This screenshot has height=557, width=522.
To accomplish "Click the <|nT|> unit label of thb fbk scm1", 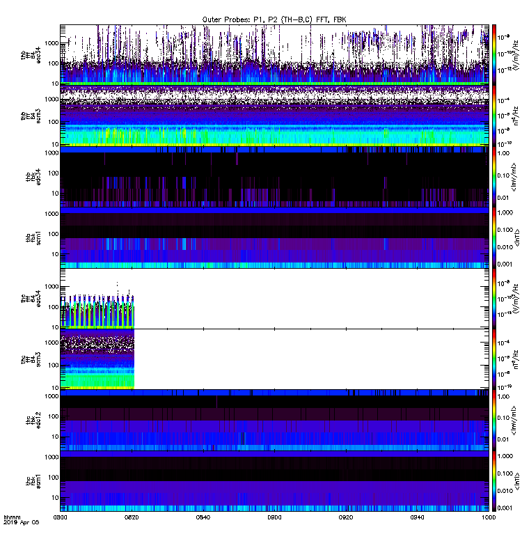I will [517, 238].
